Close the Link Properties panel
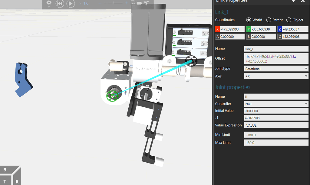The height and width of the screenshot is (185, 310). (303, 2)
